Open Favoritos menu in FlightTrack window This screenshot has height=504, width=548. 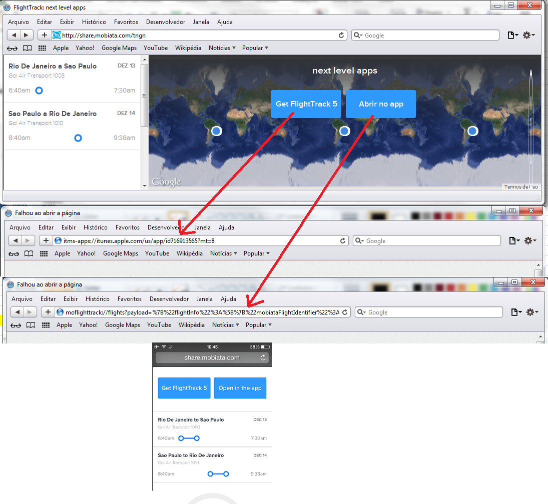[126, 22]
